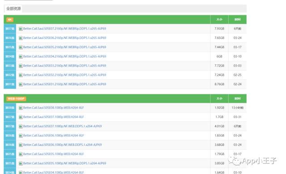Image resolution: width=286 pixels, height=174 pixels.
Task: Click file icon beside S05E05.2160p AJP69 link
Action: pos(21,47)
